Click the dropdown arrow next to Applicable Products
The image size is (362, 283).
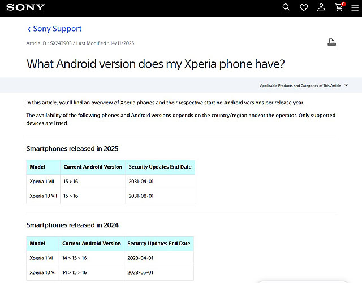(346, 86)
